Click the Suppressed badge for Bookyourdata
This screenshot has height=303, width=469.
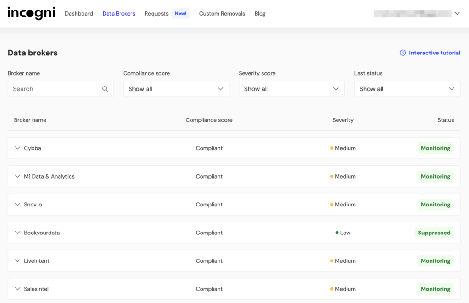click(x=434, y=233)
